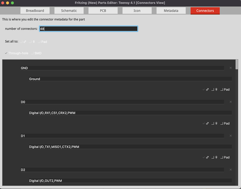
Task: Remove the GND connector with X
Action: [230, 68]
